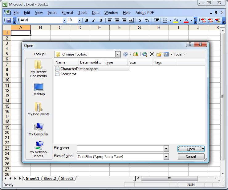
Task: Sort by Name column header
Action: [66, 62]
